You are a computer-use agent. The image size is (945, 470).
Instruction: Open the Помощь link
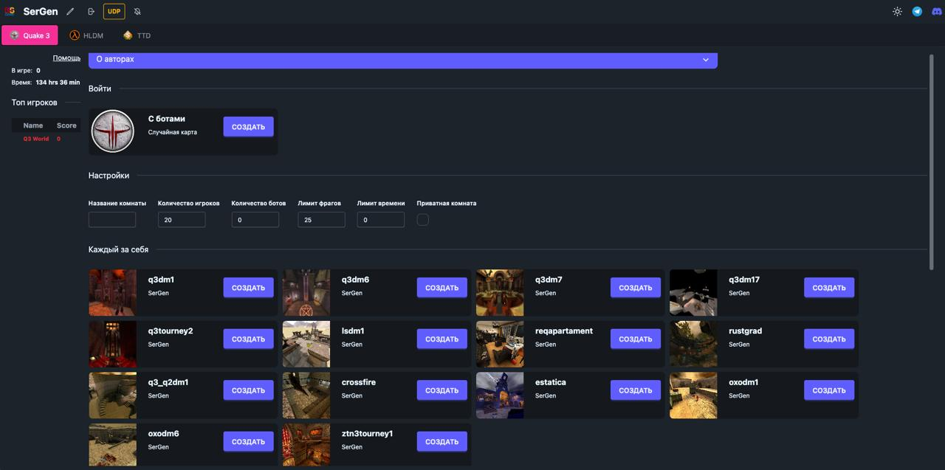click(x=66, y=58)
